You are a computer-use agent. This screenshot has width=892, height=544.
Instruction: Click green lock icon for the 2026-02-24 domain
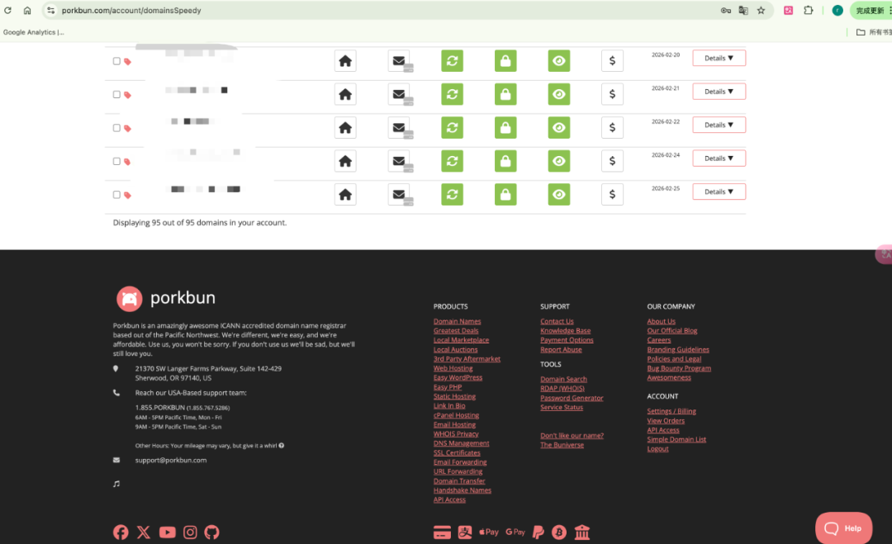point(505,161)
